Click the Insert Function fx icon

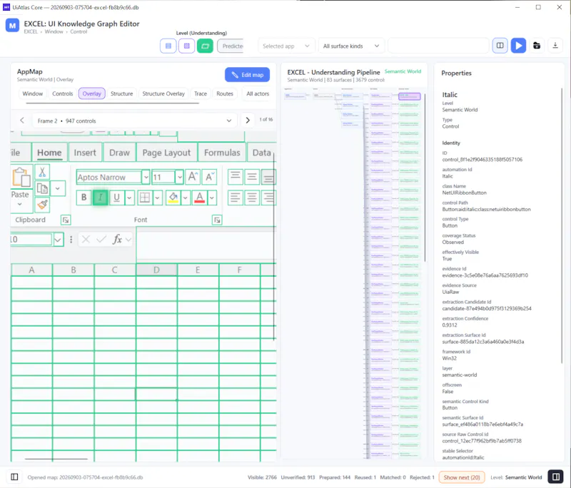coord(117,239)
